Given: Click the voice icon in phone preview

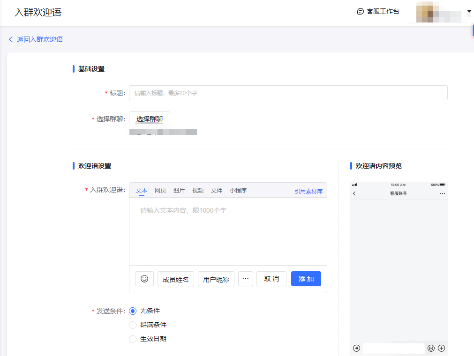Looking at the screenshot, I should coord(356,348).
